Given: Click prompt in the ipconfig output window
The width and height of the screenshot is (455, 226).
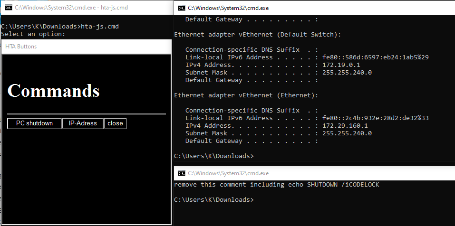Looking at the screenshot, I should (x=214, y=156).
